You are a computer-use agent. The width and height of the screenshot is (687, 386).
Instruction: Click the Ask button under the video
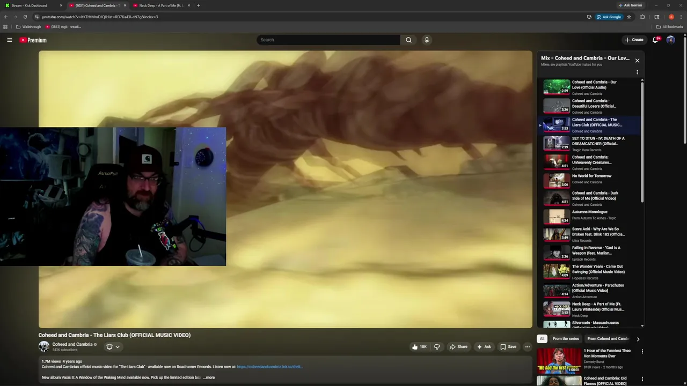[484, 347]
